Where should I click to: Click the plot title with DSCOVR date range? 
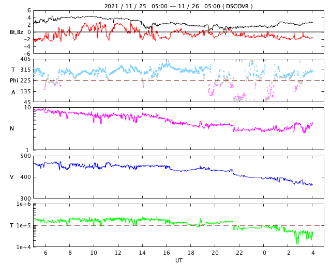click(178, 6)
